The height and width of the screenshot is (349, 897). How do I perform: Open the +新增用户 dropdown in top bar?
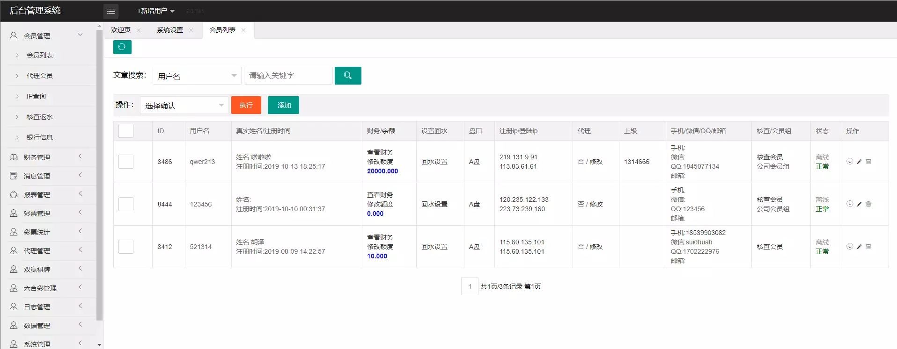[x=156, y=11]
